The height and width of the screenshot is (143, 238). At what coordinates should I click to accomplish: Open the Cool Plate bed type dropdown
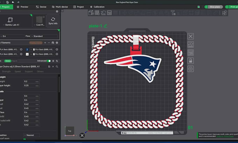tap(39, 25)
